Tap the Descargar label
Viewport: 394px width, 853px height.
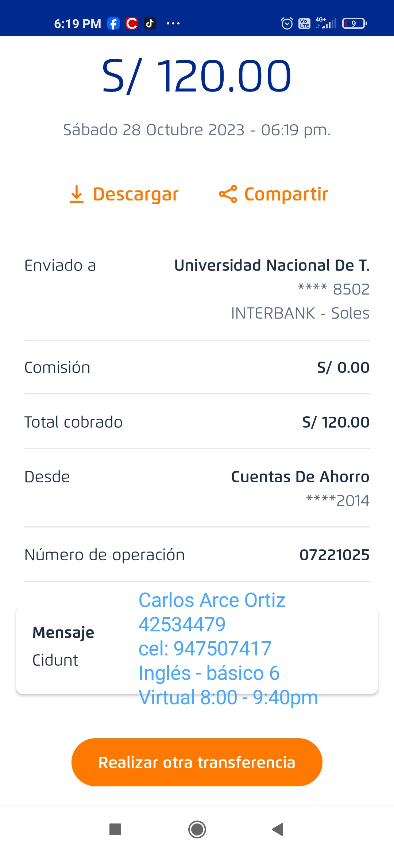click(136, 194)
